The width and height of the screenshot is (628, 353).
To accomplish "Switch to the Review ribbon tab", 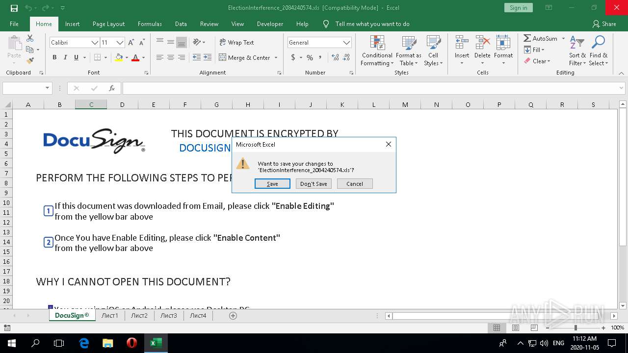I will pyautogui.click(x=209, y=24).
